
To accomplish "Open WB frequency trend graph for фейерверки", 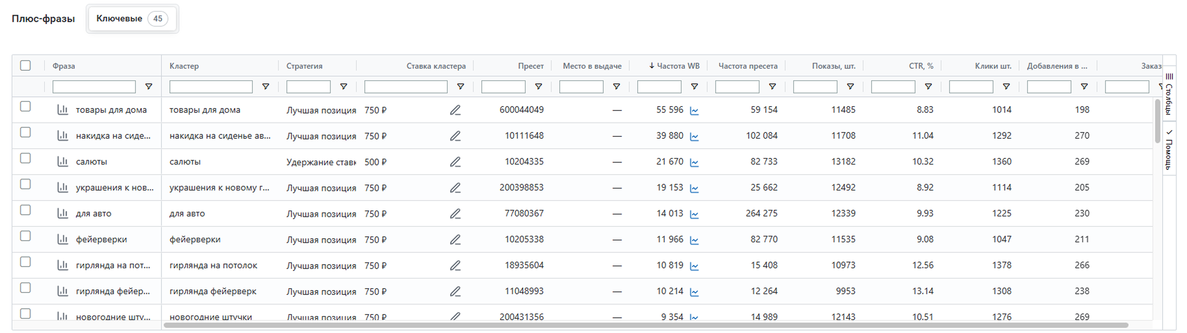I will (x=694, y=240).
